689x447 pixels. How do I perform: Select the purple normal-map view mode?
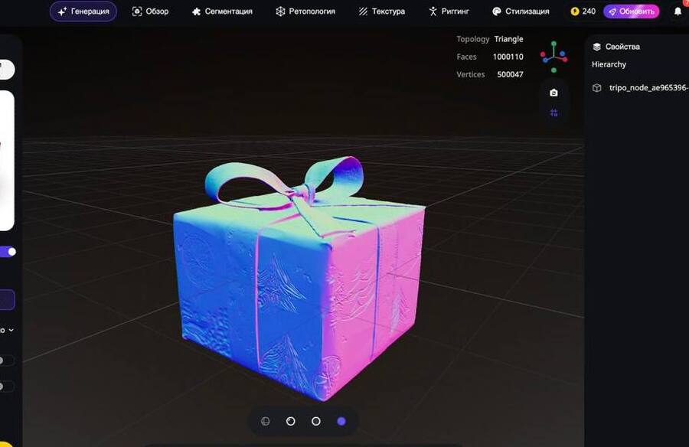point(341,421)
